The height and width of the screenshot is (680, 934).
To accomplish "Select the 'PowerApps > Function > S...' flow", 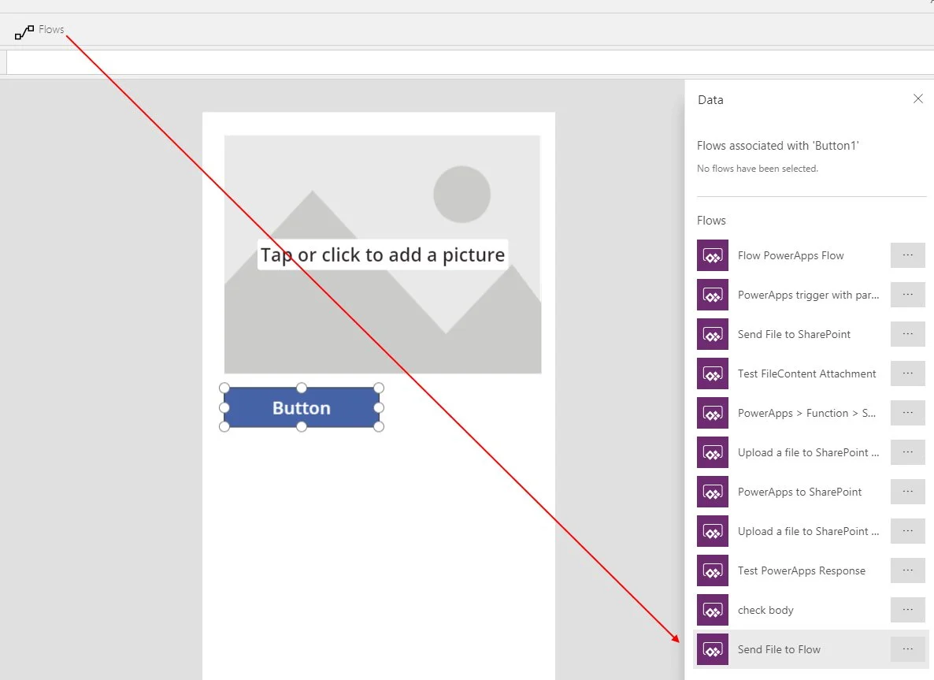I will [x=806, y=413].
